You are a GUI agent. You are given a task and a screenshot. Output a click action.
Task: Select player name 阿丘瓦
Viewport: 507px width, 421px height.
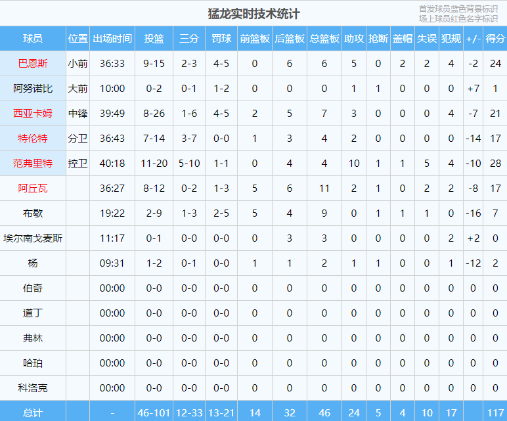[33, 188]
